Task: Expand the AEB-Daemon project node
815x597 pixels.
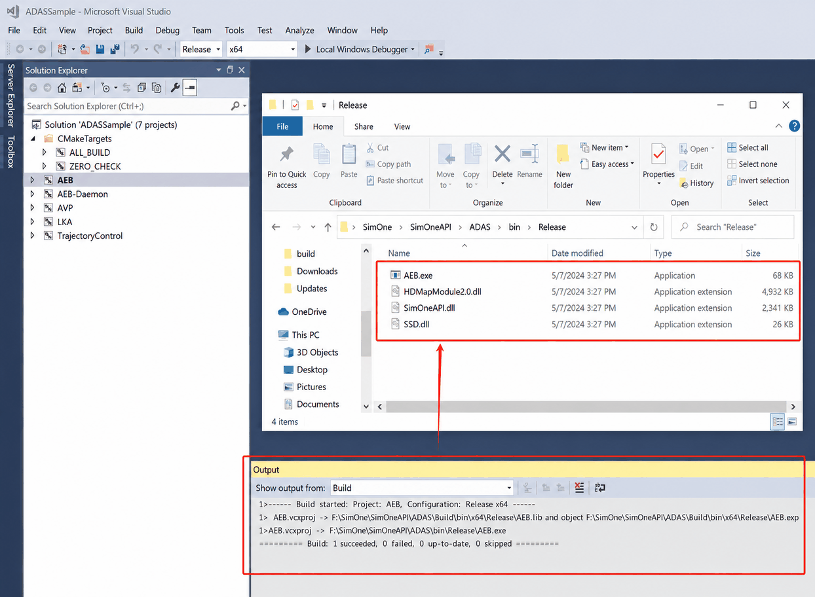Action: 33,194
